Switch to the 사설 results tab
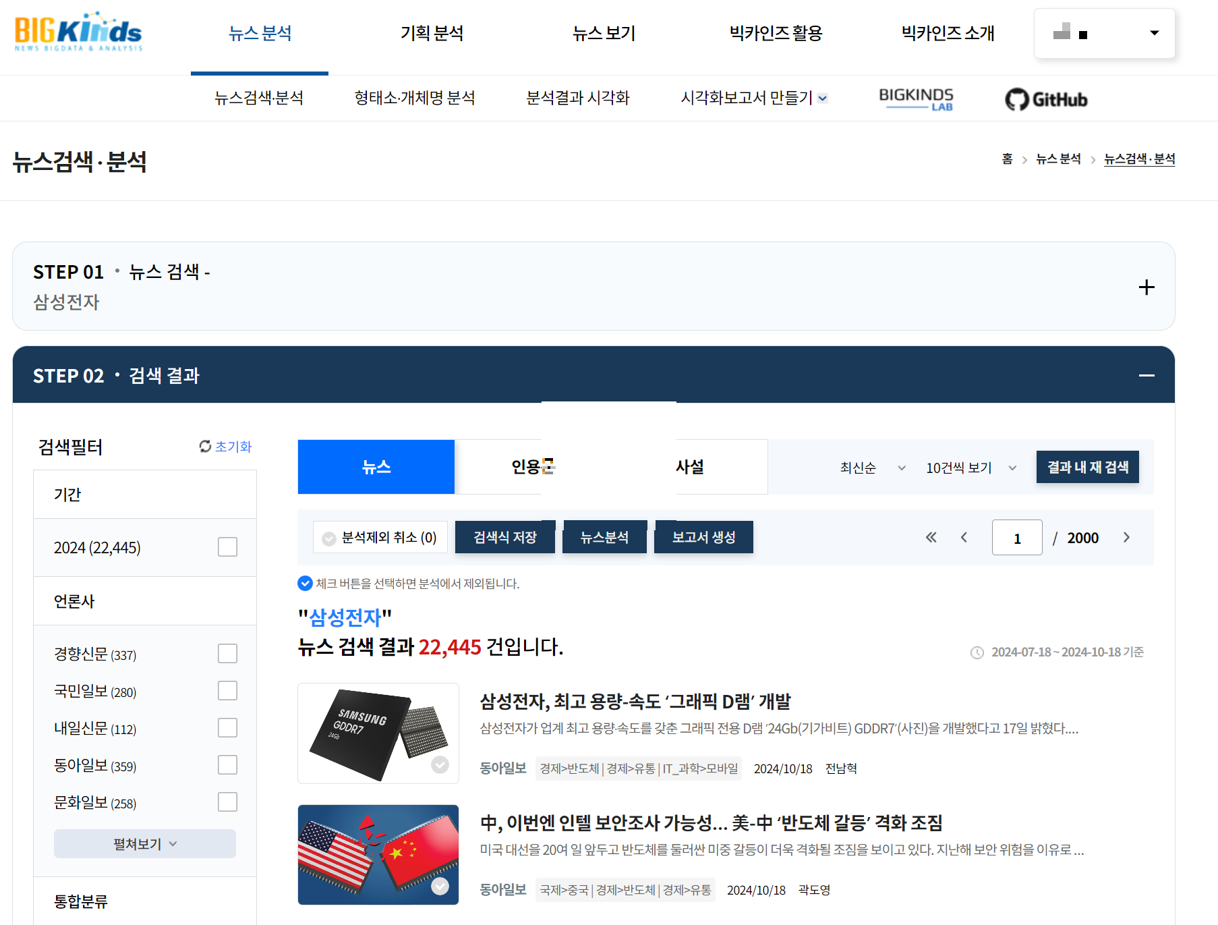 689,467
